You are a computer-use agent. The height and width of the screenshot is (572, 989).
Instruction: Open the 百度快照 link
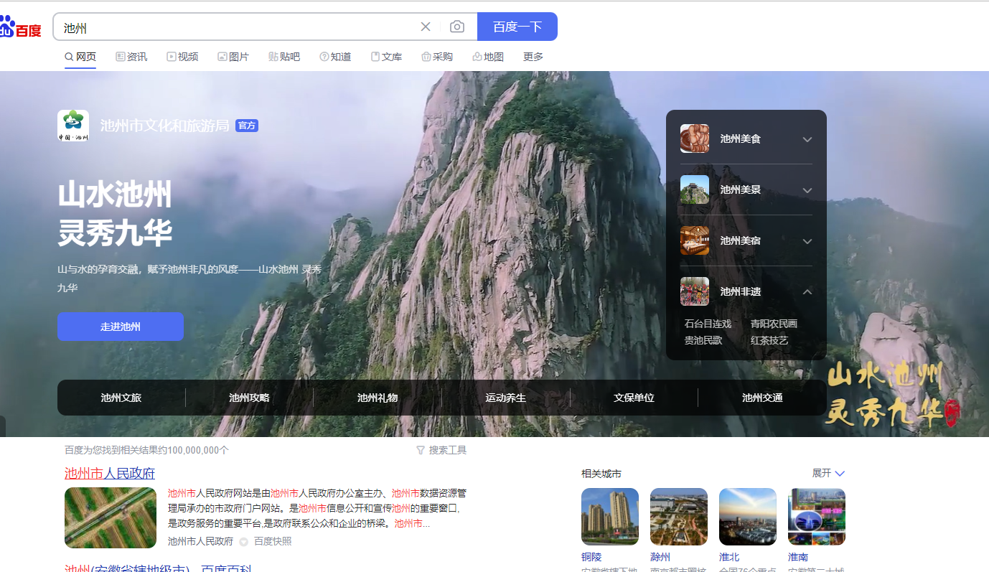273,541
